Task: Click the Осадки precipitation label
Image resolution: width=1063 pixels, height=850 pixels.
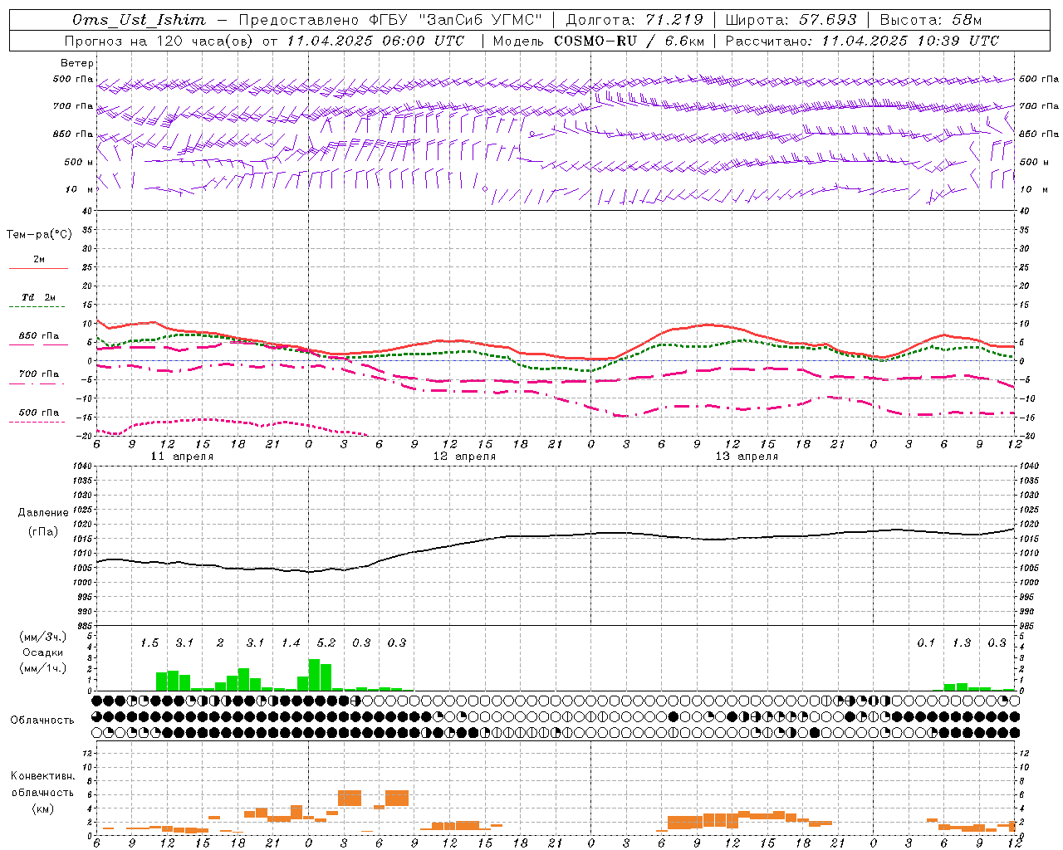Action: click(x=43, y=653)
